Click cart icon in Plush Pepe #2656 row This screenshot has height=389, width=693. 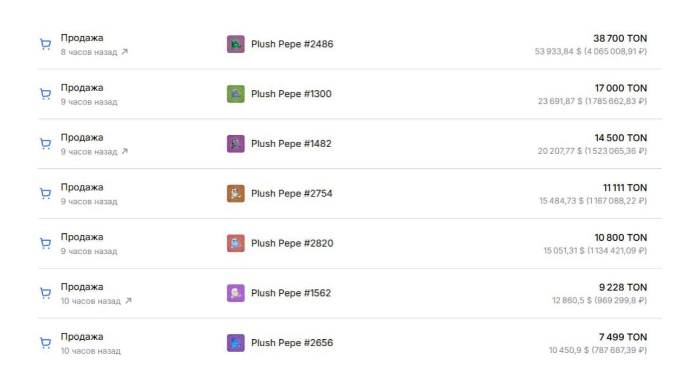(x=46, y=343)
